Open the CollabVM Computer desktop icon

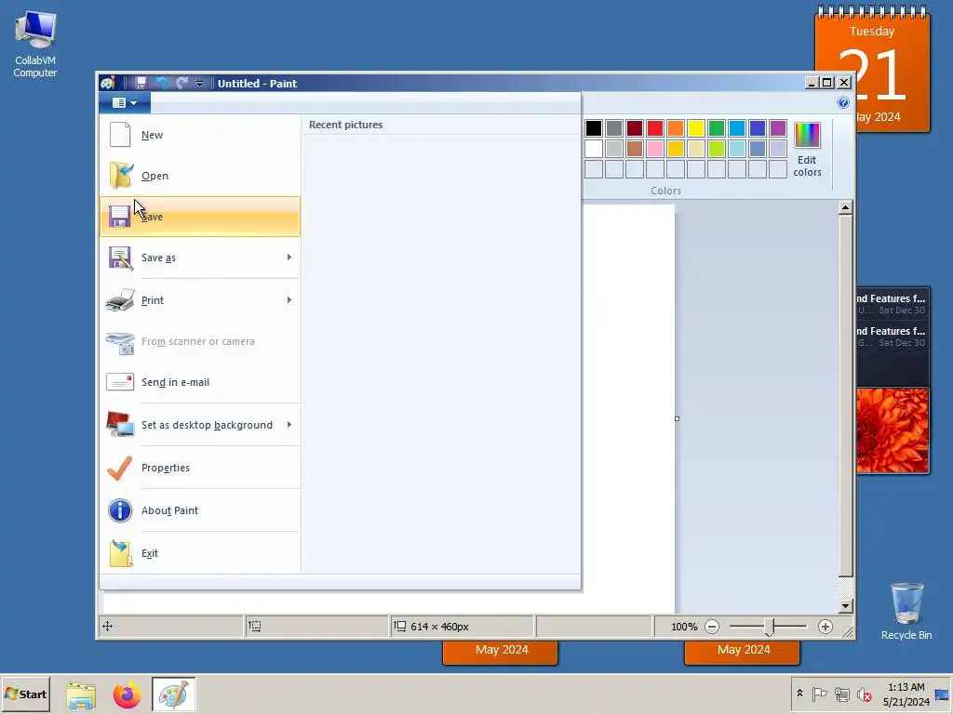[35, 45]
